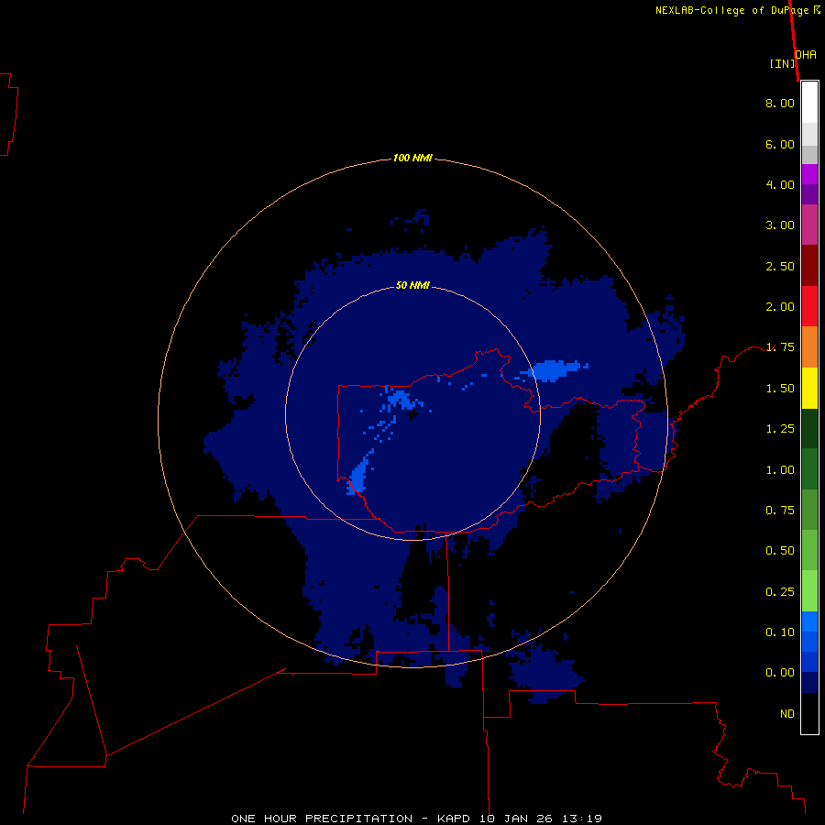This screenshot has height=825, width=825.
Task: Select the 0.00 legend value
Action: point(780,673)
